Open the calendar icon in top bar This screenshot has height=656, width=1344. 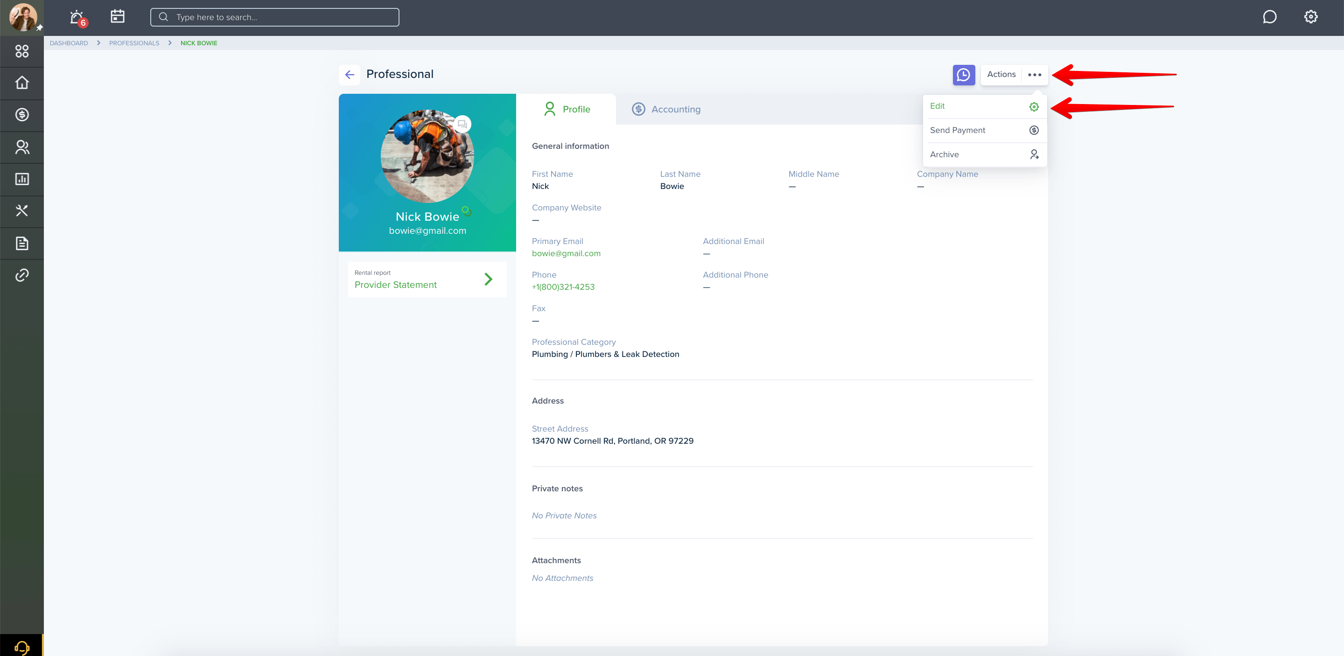tap(118, 17)
